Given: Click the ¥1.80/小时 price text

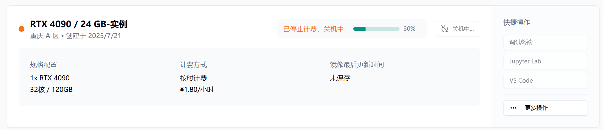Looking at the screenshot, I should tap(197, 90).
